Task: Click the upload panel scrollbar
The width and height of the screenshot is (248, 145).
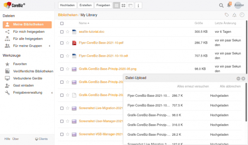Action: coord(246,102)
